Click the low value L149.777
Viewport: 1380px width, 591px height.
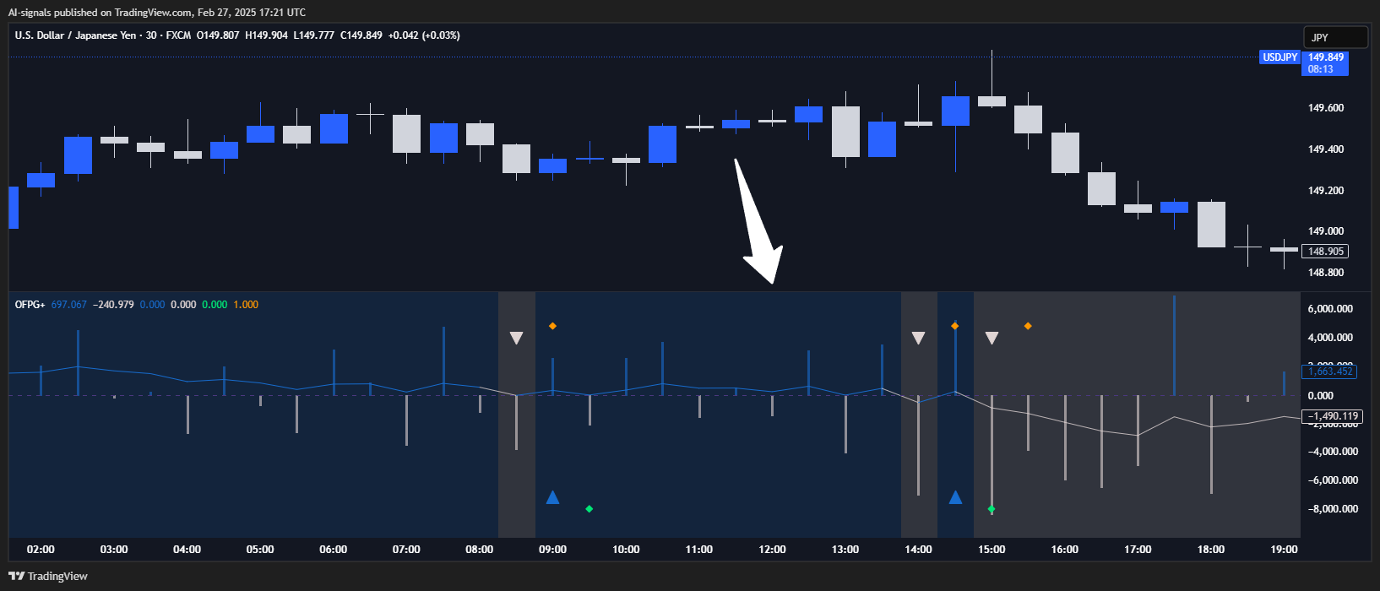(313, 35)
